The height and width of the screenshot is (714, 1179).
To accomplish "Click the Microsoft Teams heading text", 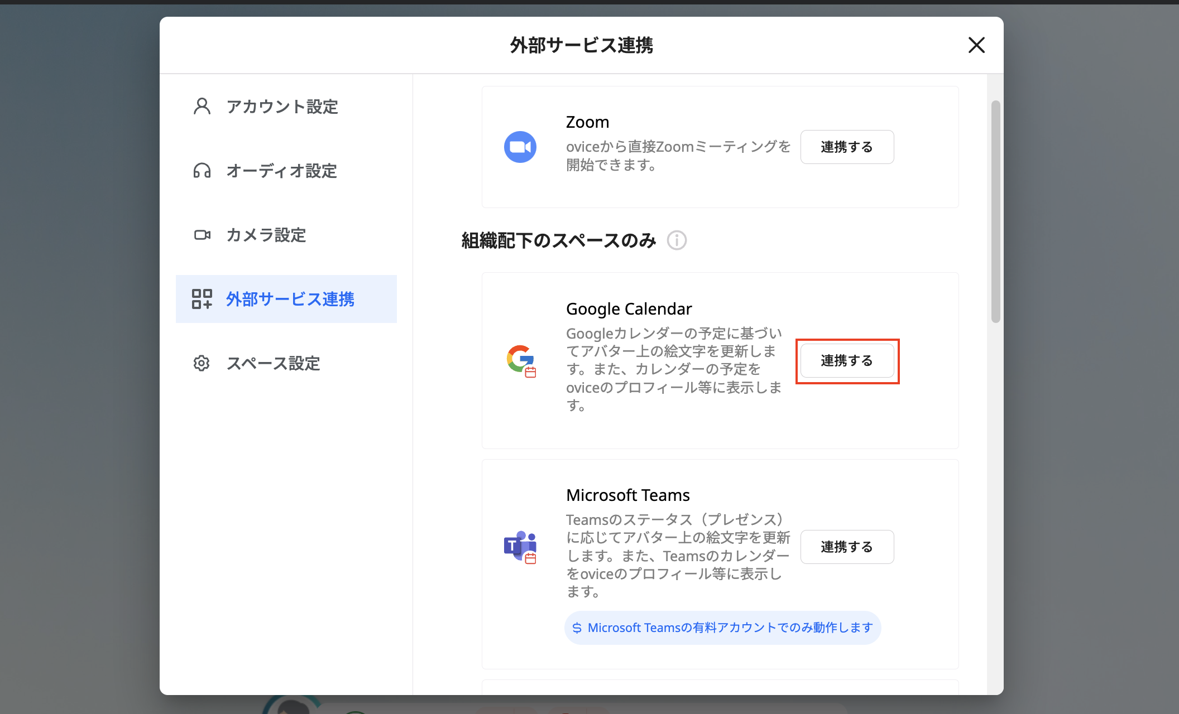I will 627,495.
